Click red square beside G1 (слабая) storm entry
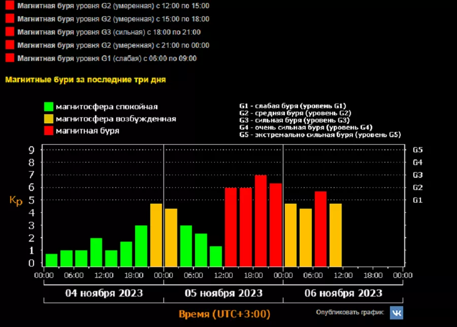Image resolution: width=457 pixels, height=327 pixels. [9, 58]
